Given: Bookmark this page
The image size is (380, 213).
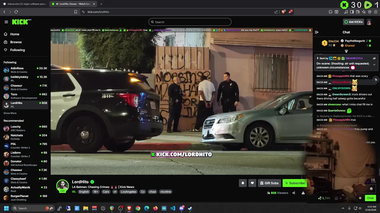Looking at the screenshot, I should [75, 12].
